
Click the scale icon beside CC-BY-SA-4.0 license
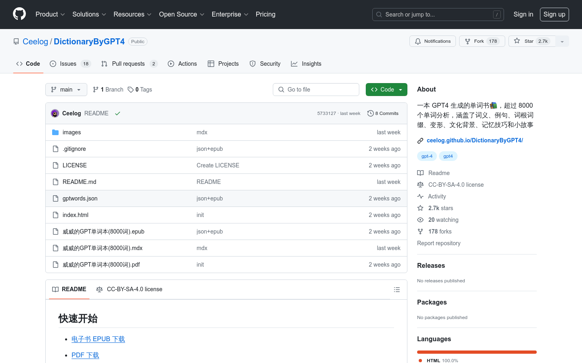[420, 185]
